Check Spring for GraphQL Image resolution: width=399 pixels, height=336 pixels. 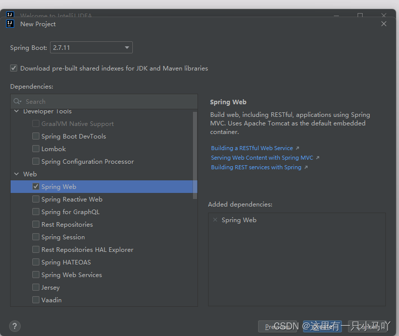36,212
